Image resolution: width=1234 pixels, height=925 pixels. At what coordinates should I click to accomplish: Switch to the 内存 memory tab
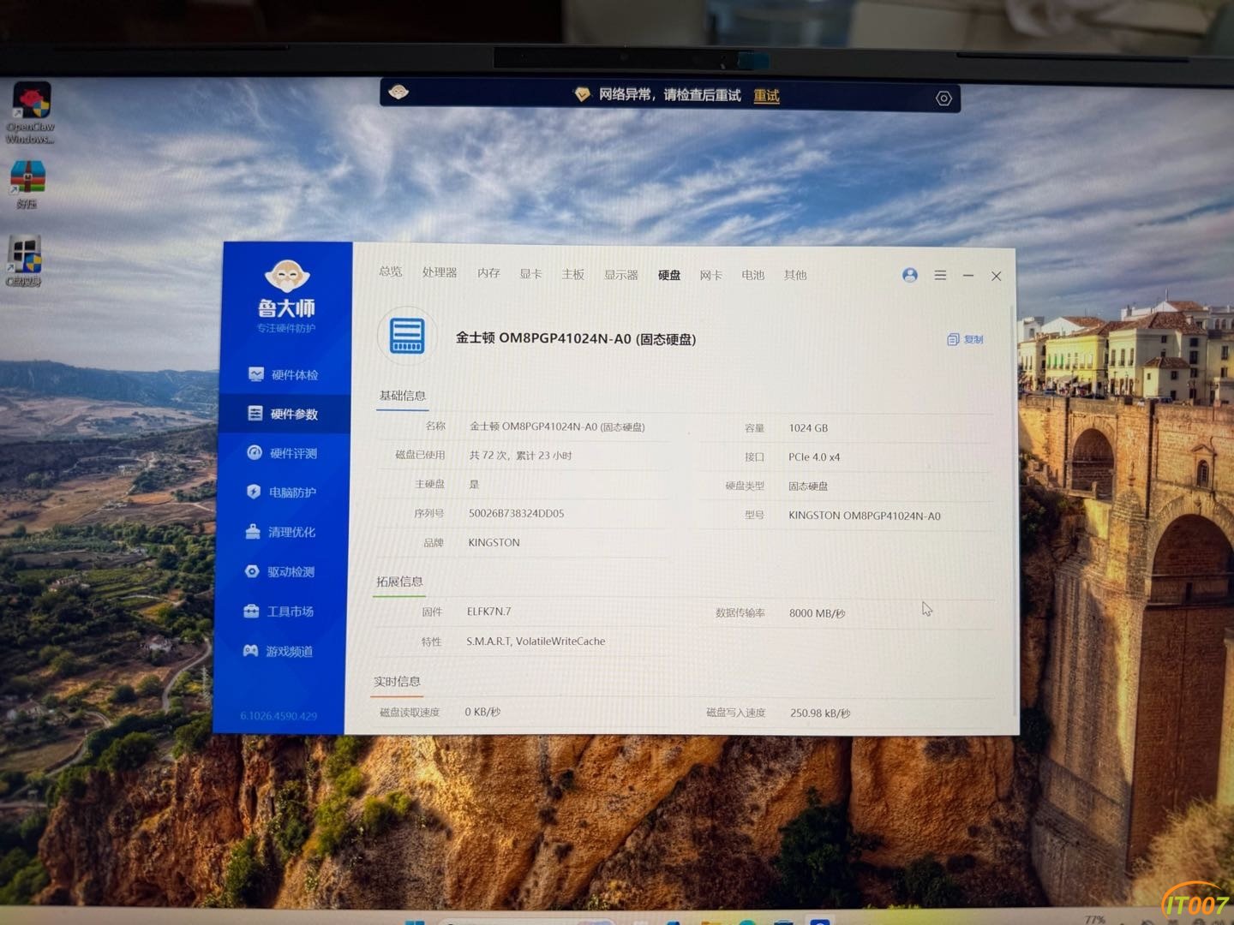(x=488, y=273)
